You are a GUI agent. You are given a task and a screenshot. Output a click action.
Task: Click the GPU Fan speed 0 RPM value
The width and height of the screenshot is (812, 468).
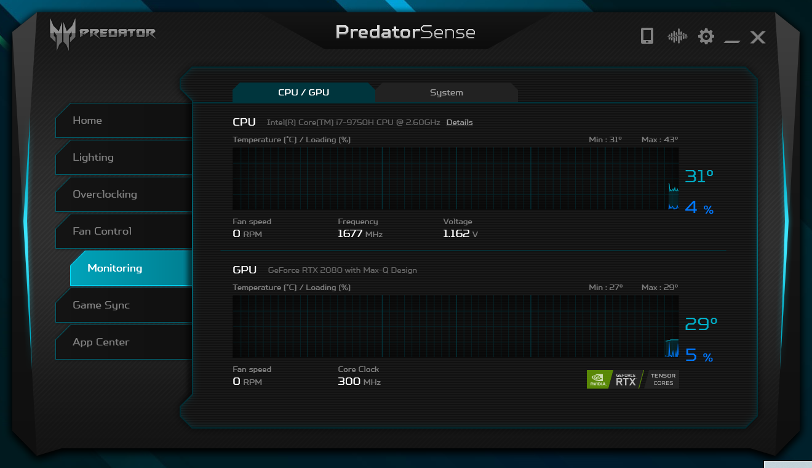pyautogui.click(x=247, y=382)
